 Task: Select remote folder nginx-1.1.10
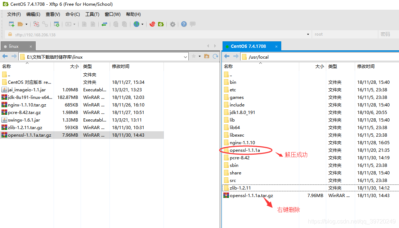[242, 143]
